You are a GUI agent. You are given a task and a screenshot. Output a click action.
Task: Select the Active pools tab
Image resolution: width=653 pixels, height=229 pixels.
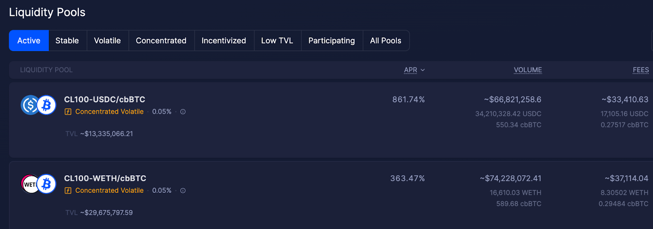tap(29, 41)
